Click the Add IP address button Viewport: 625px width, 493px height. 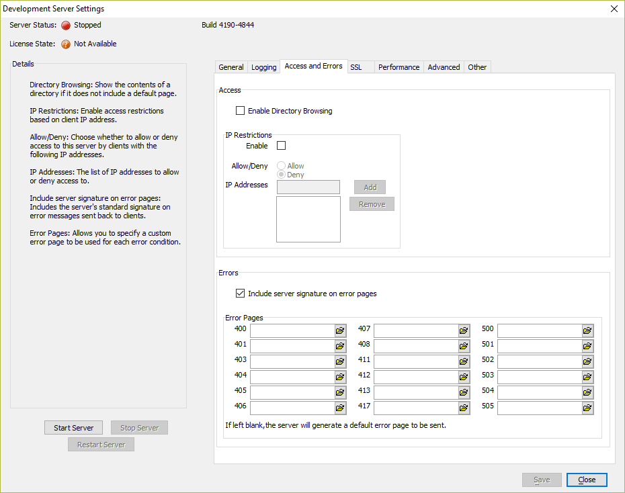click(x=370, y=187)
